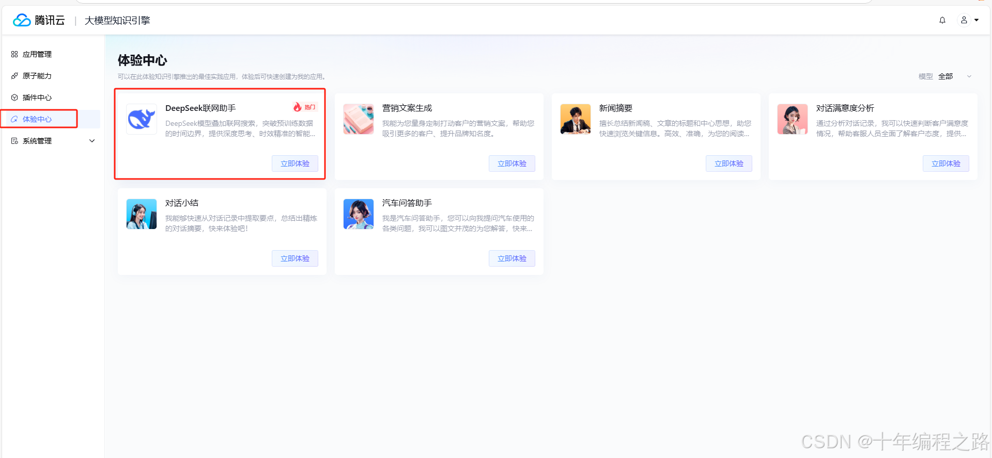Click 立即体验 for DeepSeek联网助手
992x458 pixels.
click(x=295, y=163)
